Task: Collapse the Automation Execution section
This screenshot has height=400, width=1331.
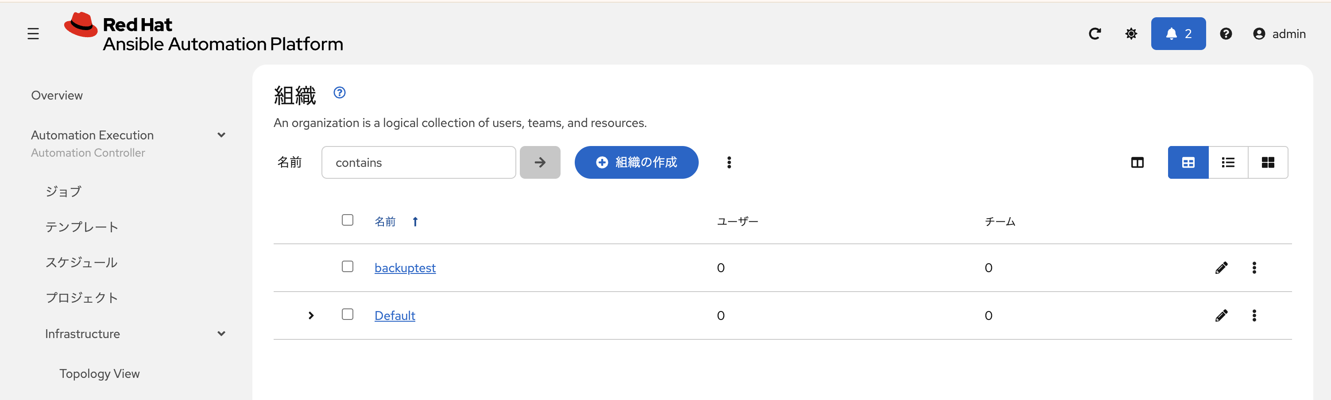Action: (x=221, y=135)
